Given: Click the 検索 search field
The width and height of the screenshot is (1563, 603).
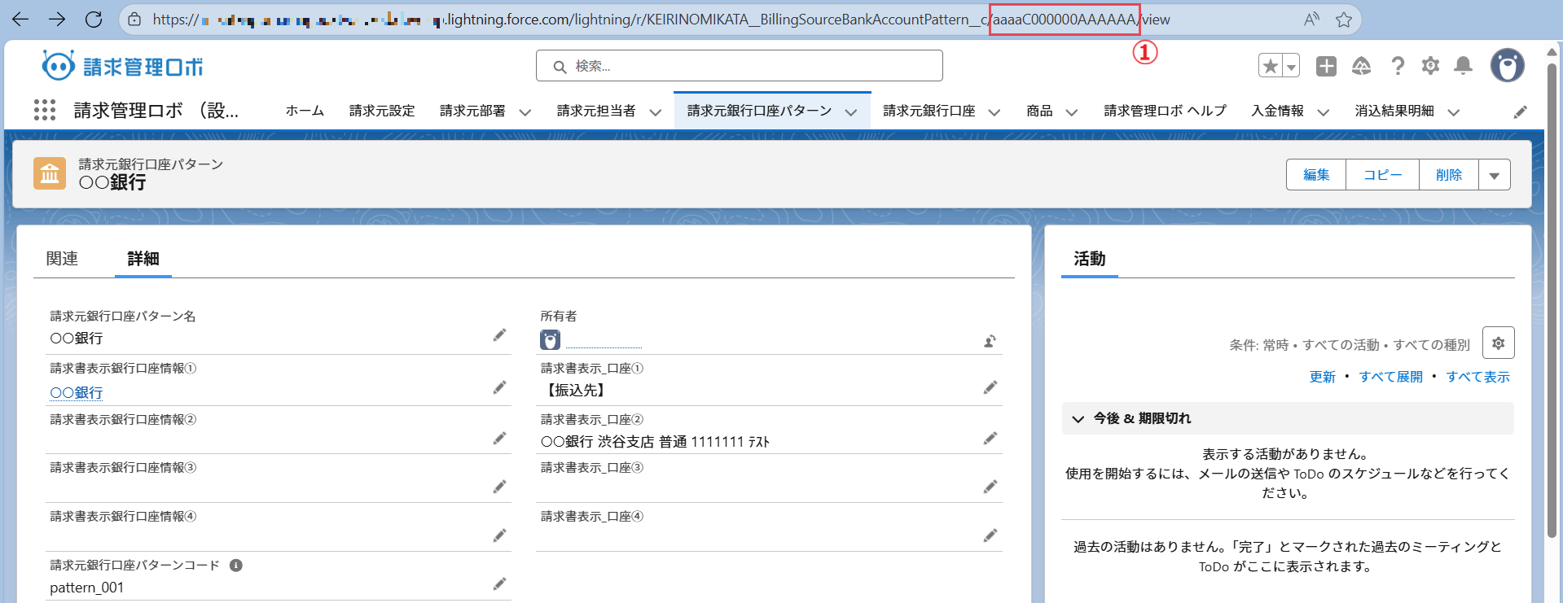Looking at the screenshot, I should click(x=739, y=66).
